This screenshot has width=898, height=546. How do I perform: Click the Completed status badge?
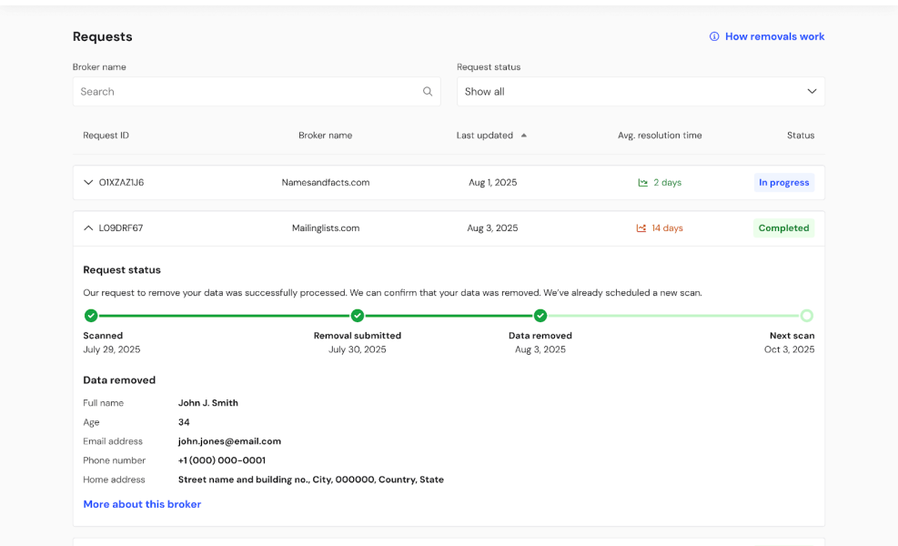782,228
